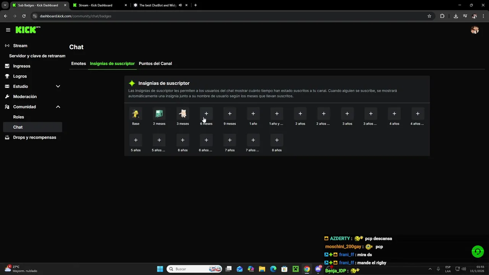Select the Insignias de suscriptor tab
489x275 pixels.
(112, 63)
